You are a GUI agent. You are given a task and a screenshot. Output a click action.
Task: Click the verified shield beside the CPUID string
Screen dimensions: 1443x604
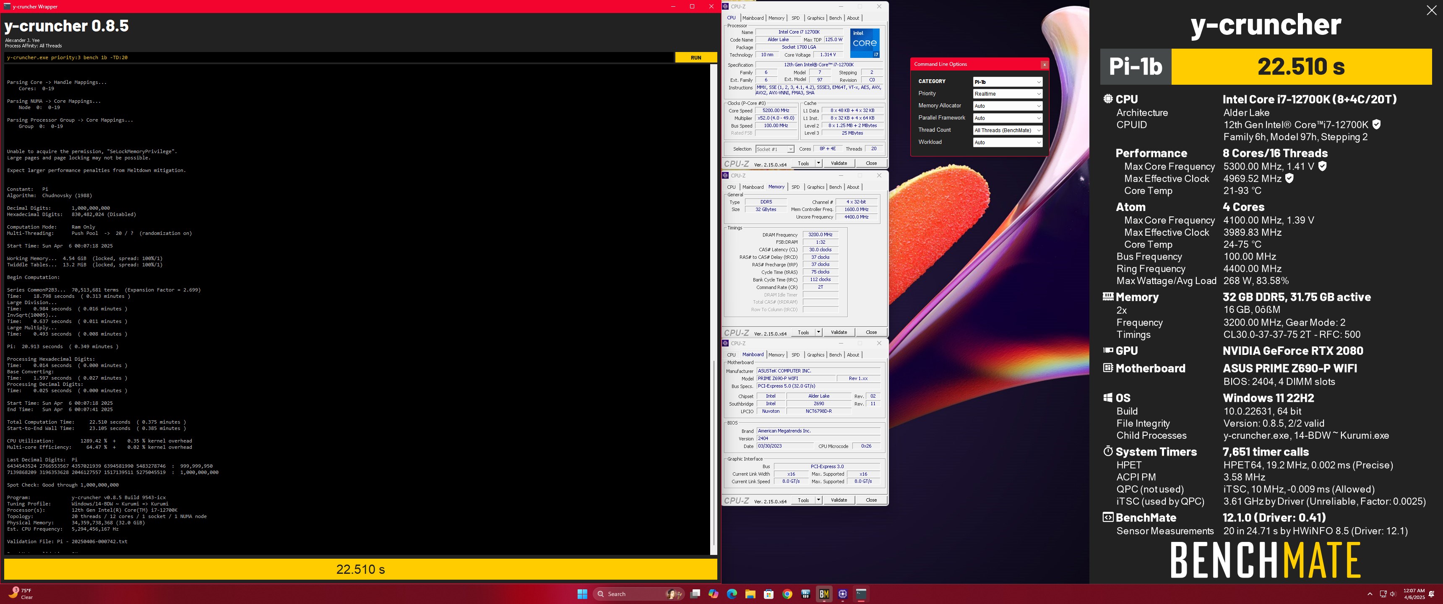[x=1376, y=125]
